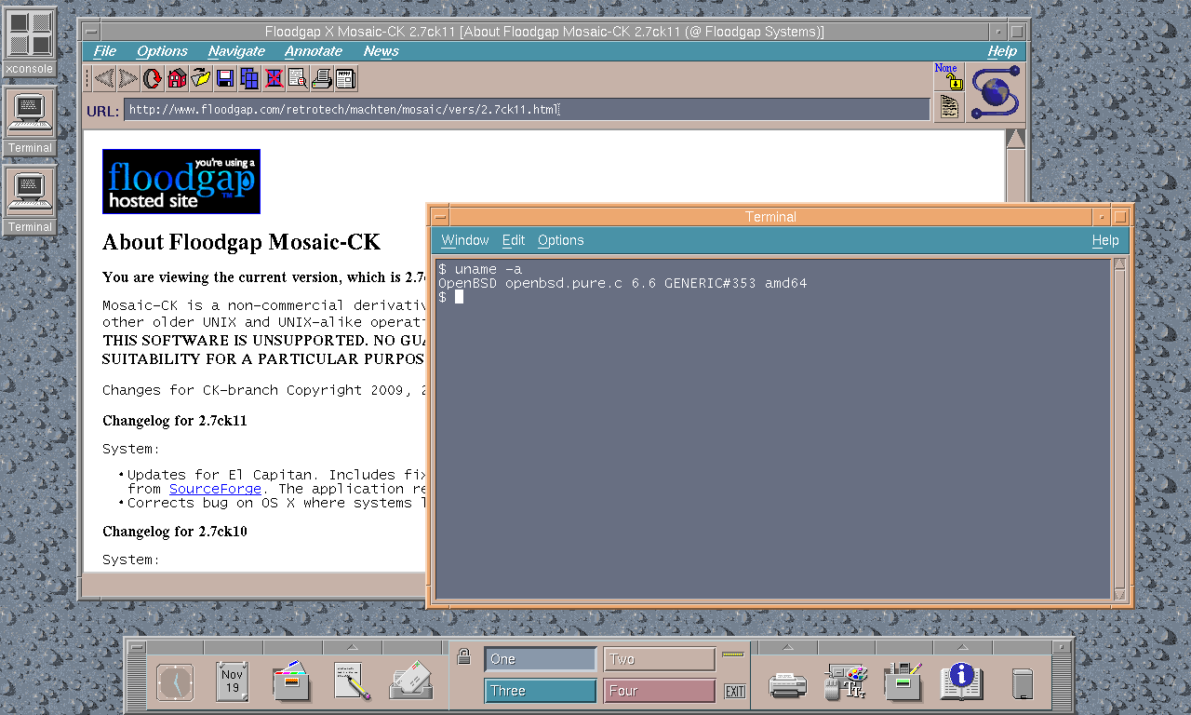This screenshot has width=1191, height=715.
Task: Click the busy light indicator near Two
Action: (x=733, y=654)
